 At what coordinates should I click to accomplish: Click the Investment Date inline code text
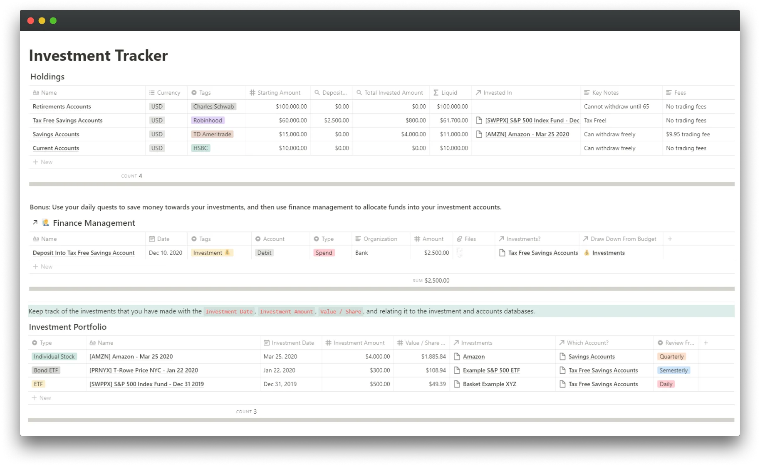(229, 311)
